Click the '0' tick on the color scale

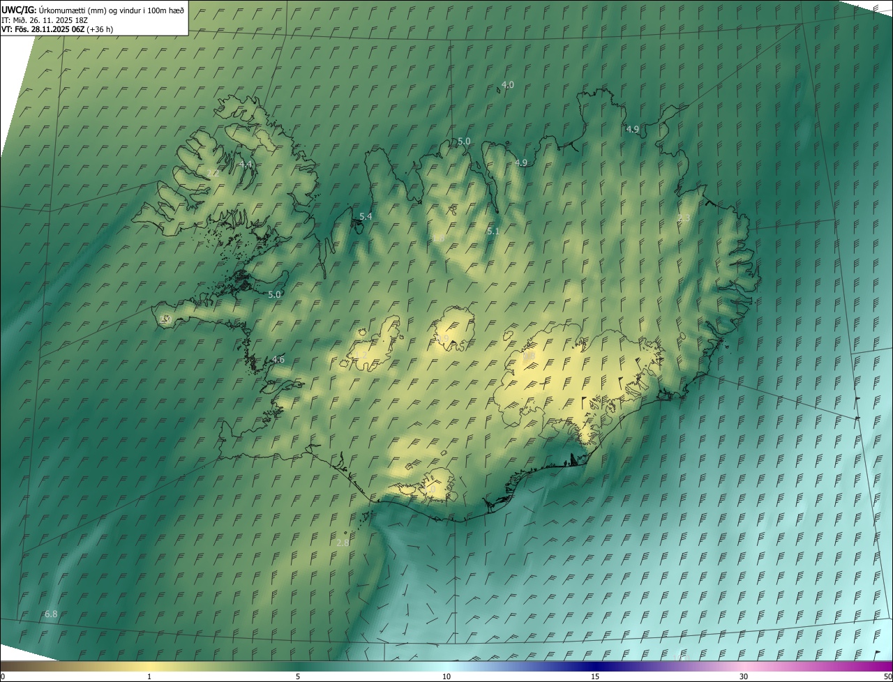(3, 676)
